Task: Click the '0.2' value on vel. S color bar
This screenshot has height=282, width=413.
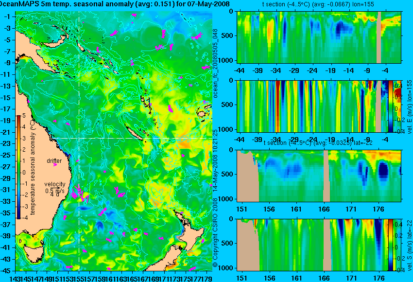Action: (x=398, y=236)
